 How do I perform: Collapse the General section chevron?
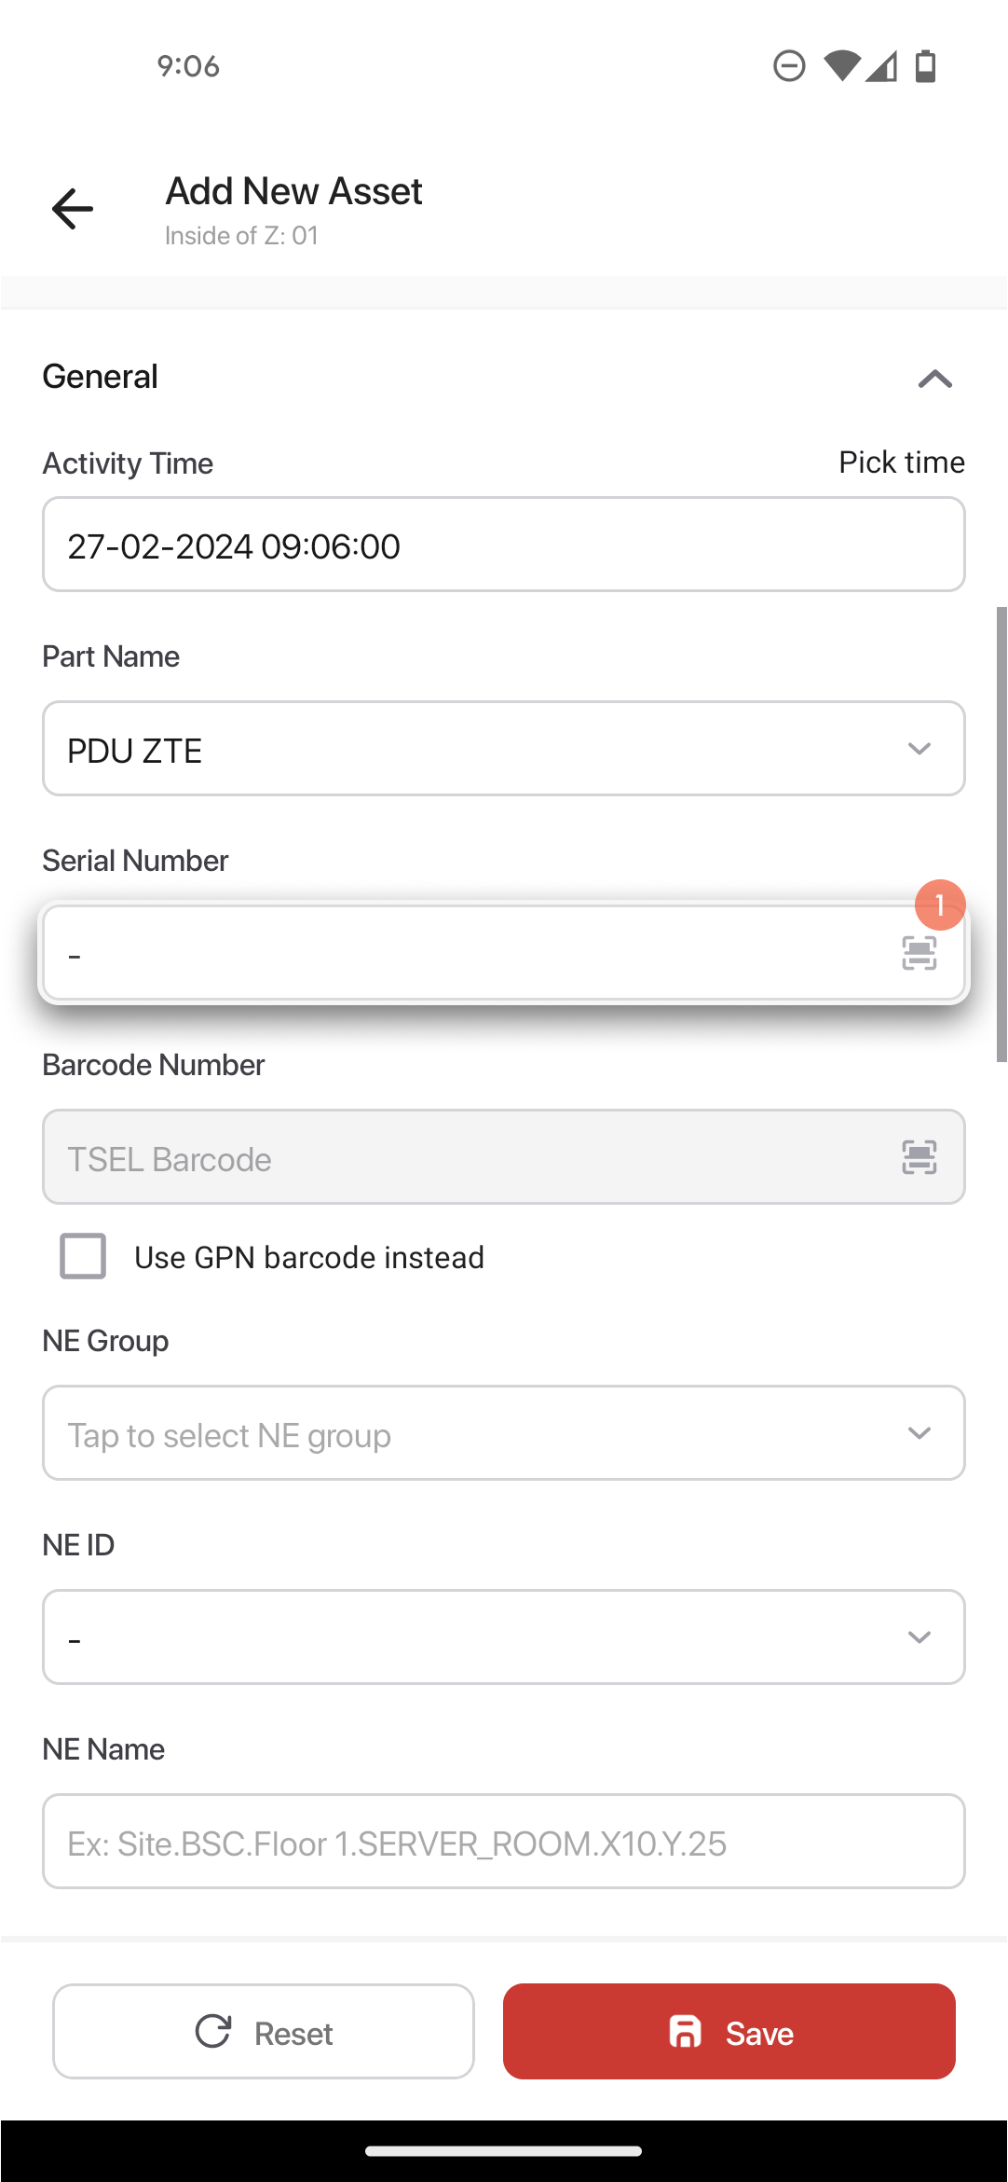(x=934, y=378)
